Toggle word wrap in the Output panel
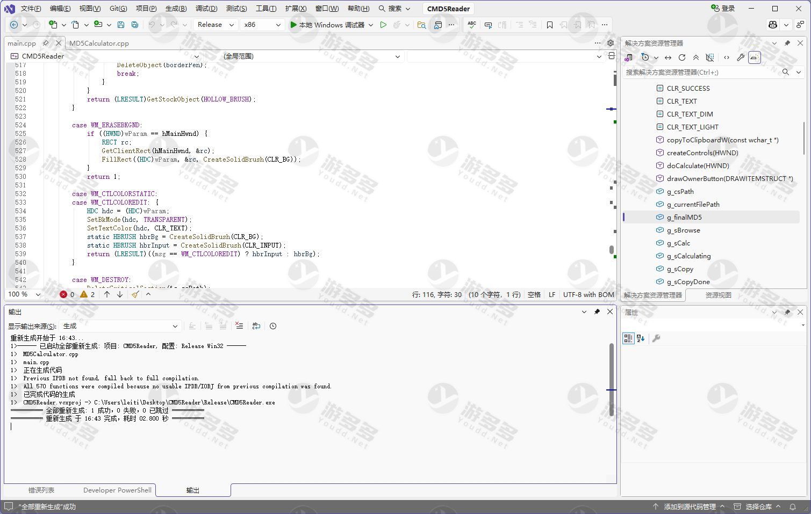Viewport: 811px width, 514px height. (256, 326)
